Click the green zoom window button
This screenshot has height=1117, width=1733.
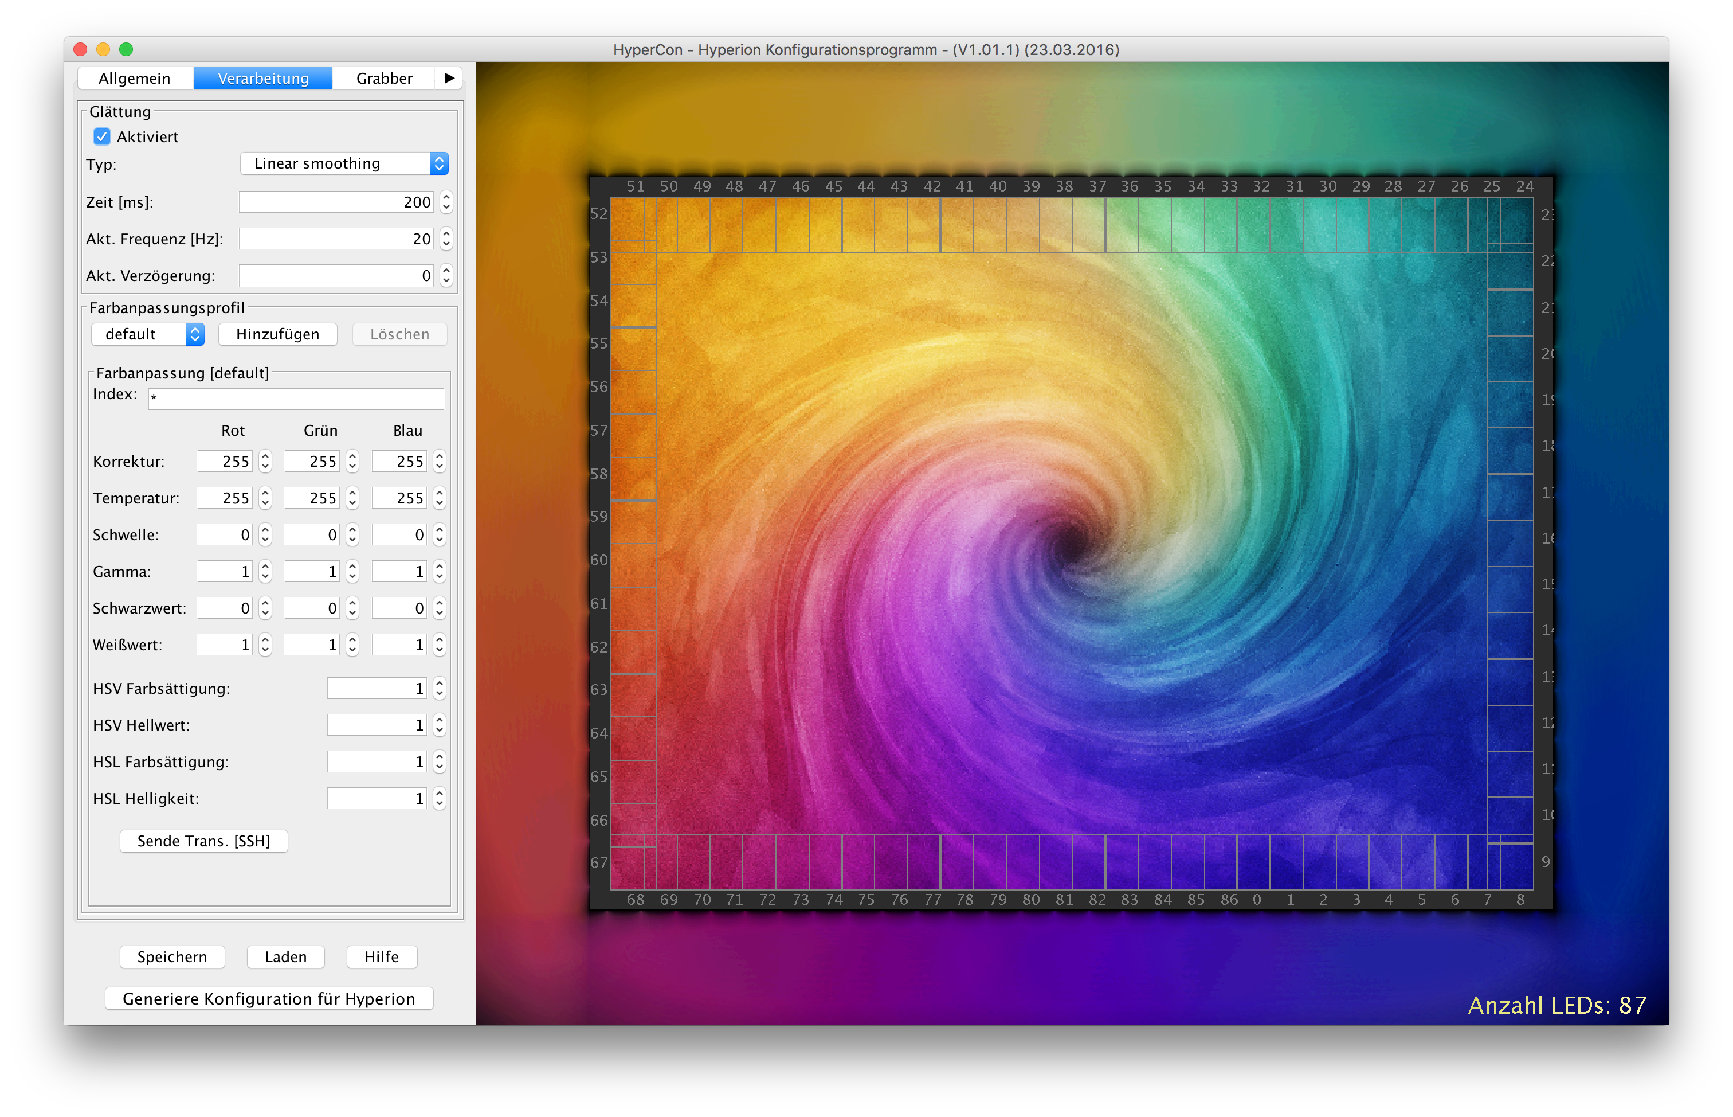126,49
